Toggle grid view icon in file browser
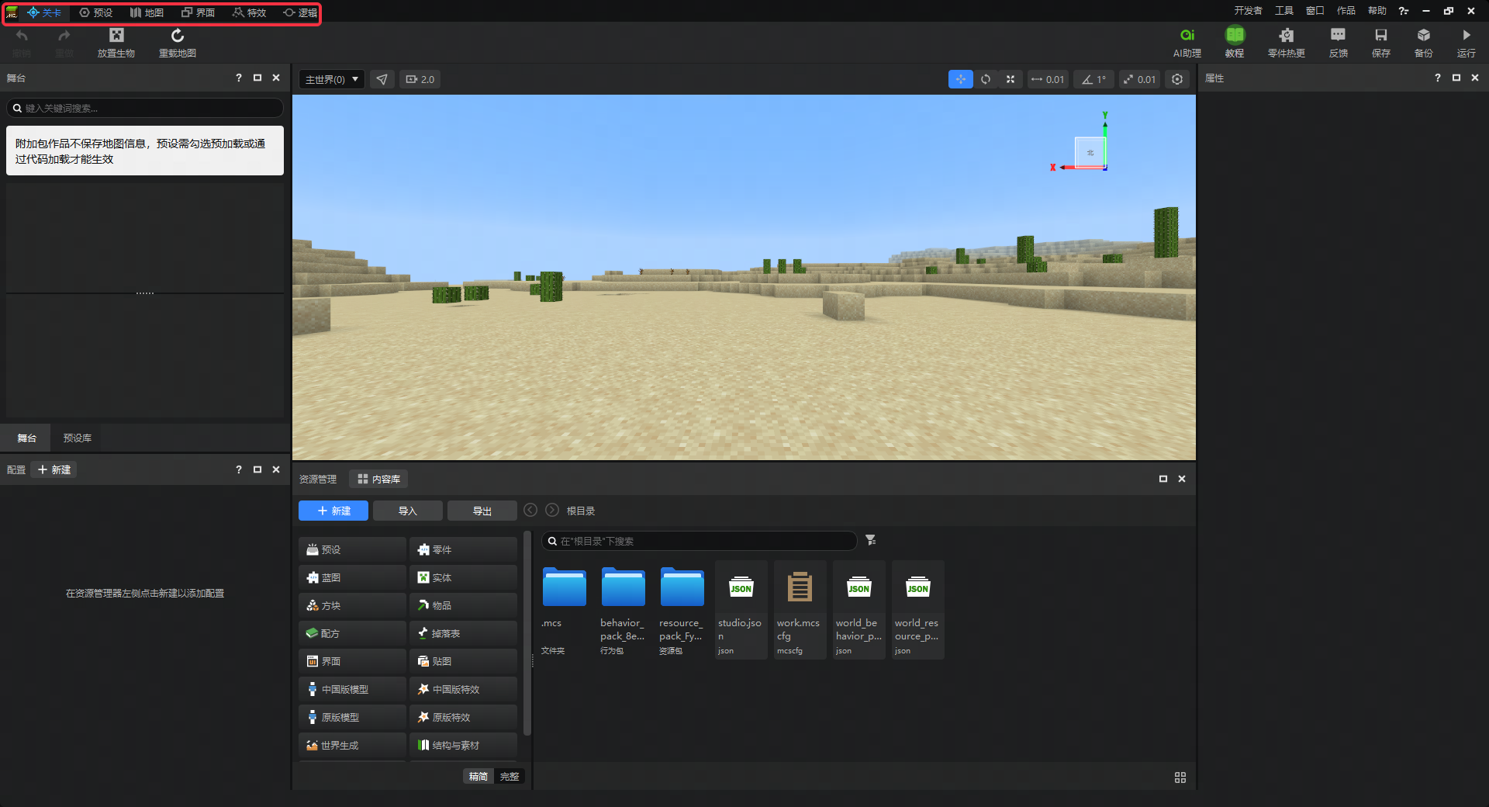Screen dimensions: 1489x807 (x=1180, y=778)
